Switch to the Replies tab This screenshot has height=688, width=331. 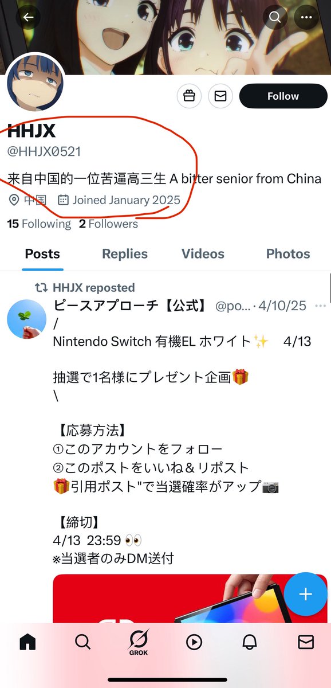tap(125, 254)
